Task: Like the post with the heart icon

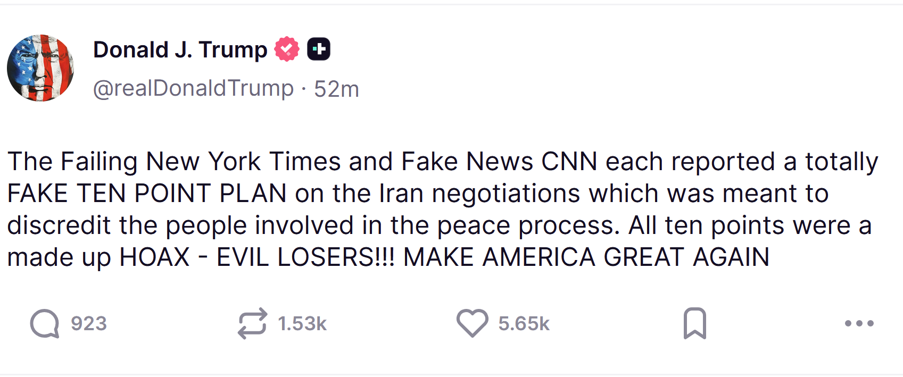Action: pyautogui.click(x=472, y=323)
